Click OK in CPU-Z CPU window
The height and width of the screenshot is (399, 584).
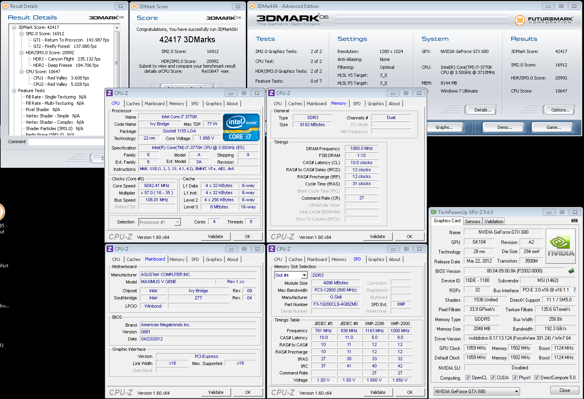[x=247, y=236]
